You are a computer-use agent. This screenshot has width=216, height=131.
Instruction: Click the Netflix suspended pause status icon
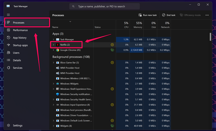point(112,45)
